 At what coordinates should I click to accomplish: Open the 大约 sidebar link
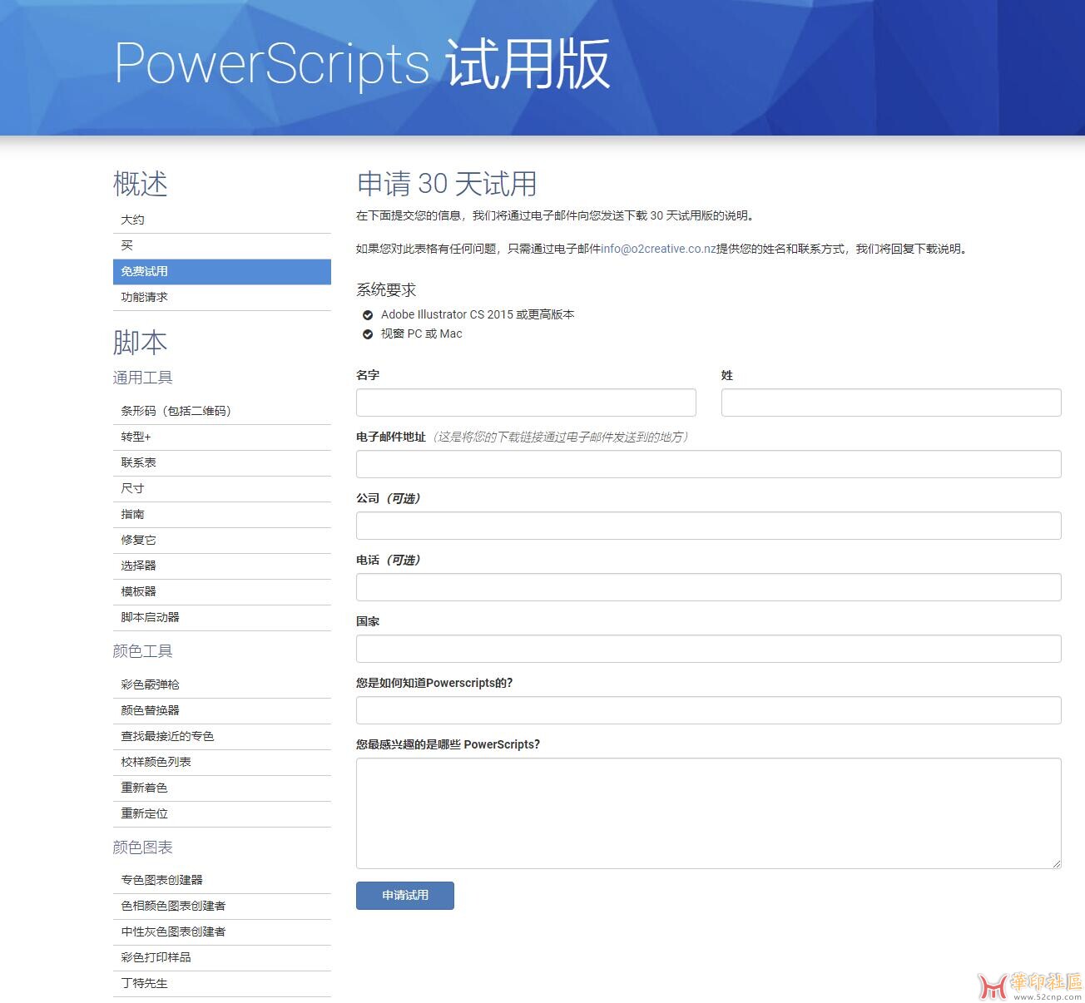pyautogui.click(x=221, y=220)
